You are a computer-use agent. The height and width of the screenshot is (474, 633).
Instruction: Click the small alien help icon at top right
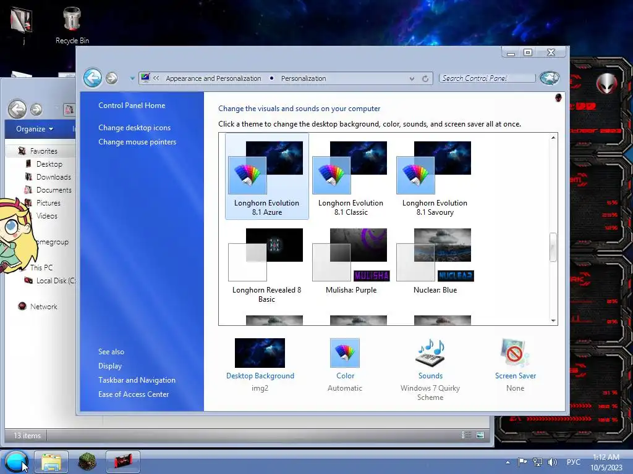(558, 98)
